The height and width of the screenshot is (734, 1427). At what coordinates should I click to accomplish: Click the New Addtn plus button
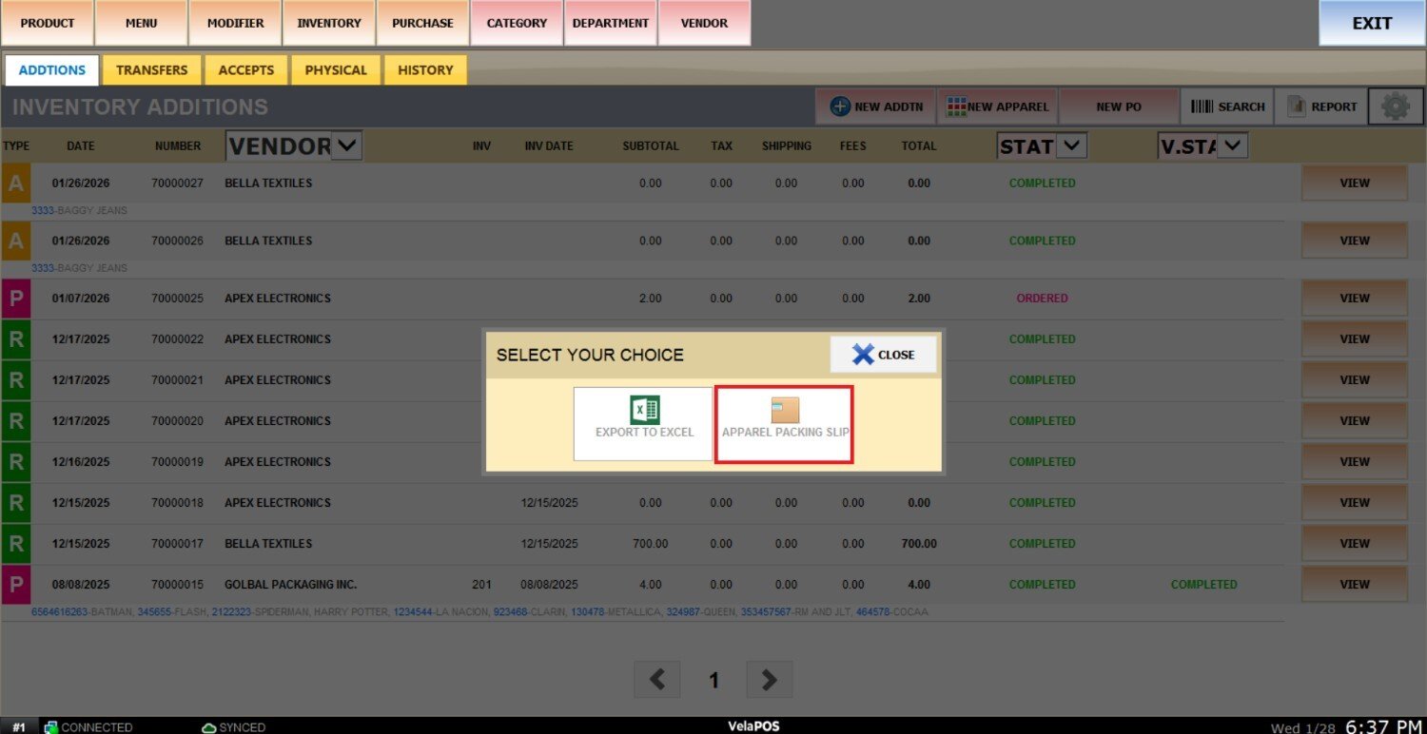pyautogui.click(x=876, y=106)
